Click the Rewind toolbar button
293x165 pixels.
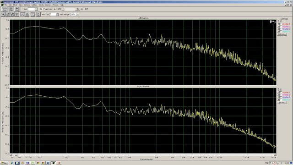pyautogui.click(x=17, y=9)
